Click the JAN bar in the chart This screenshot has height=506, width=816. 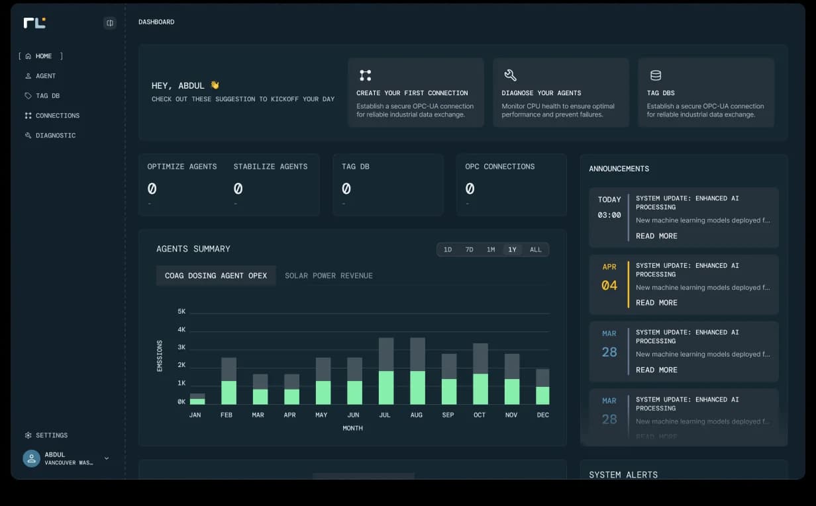tap(197, 399)
